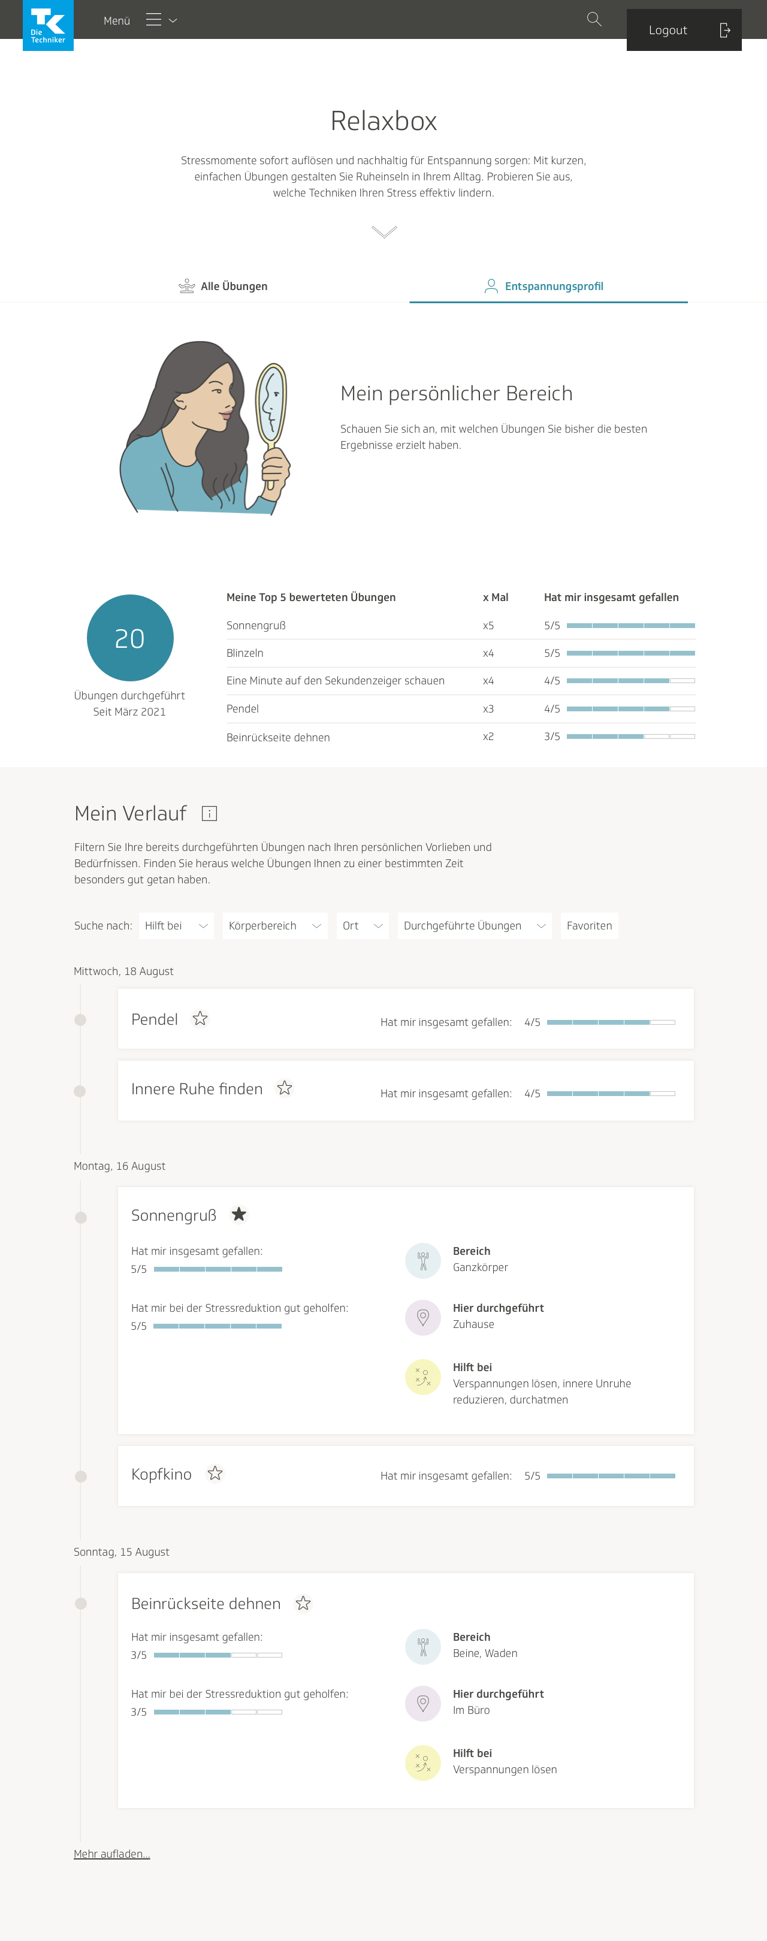Open the hamburger Menü icon
767x1941 pixels.
pyautogui.click(x=154, y=20)
